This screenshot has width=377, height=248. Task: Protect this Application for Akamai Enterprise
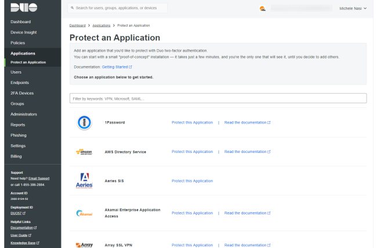[192, 213]
